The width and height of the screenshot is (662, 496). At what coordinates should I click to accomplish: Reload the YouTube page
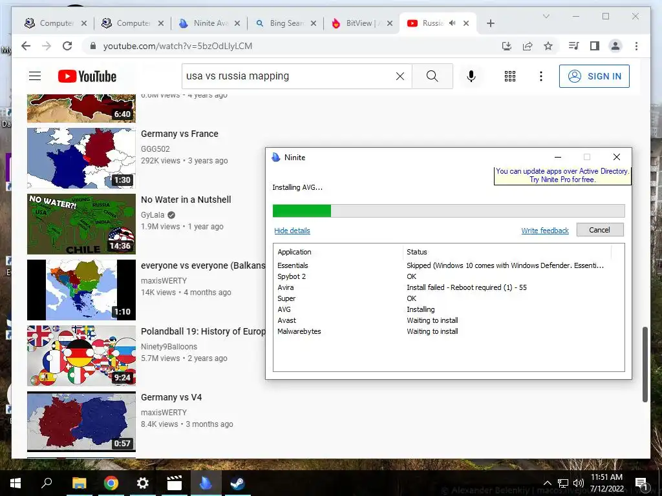[x=67, y=46]
